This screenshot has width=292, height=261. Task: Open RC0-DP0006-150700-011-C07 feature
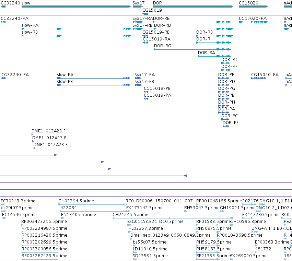[x=159, y=201]
